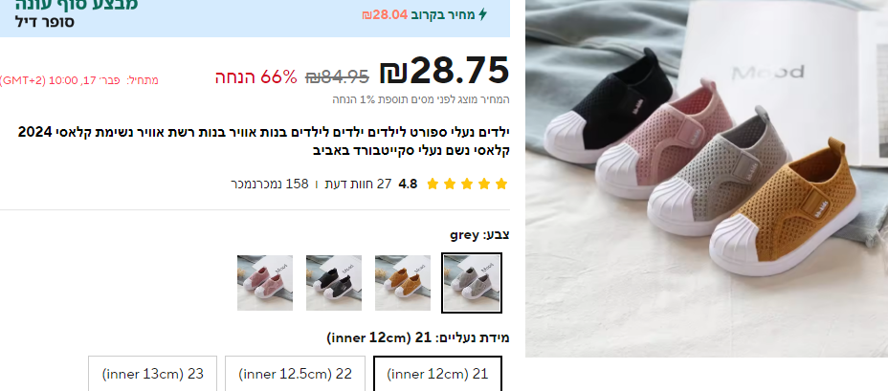Choose size 22 (inner 12.5cm)
Viewport: 888px width, 391px height.
(295, 374)
